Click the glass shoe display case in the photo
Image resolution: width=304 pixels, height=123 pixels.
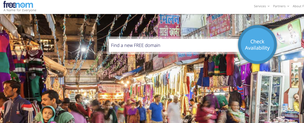click(267, 97)
